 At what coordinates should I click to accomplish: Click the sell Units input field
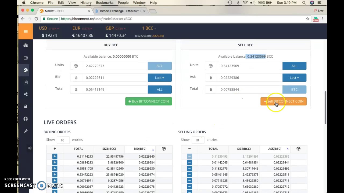point(249,66)
